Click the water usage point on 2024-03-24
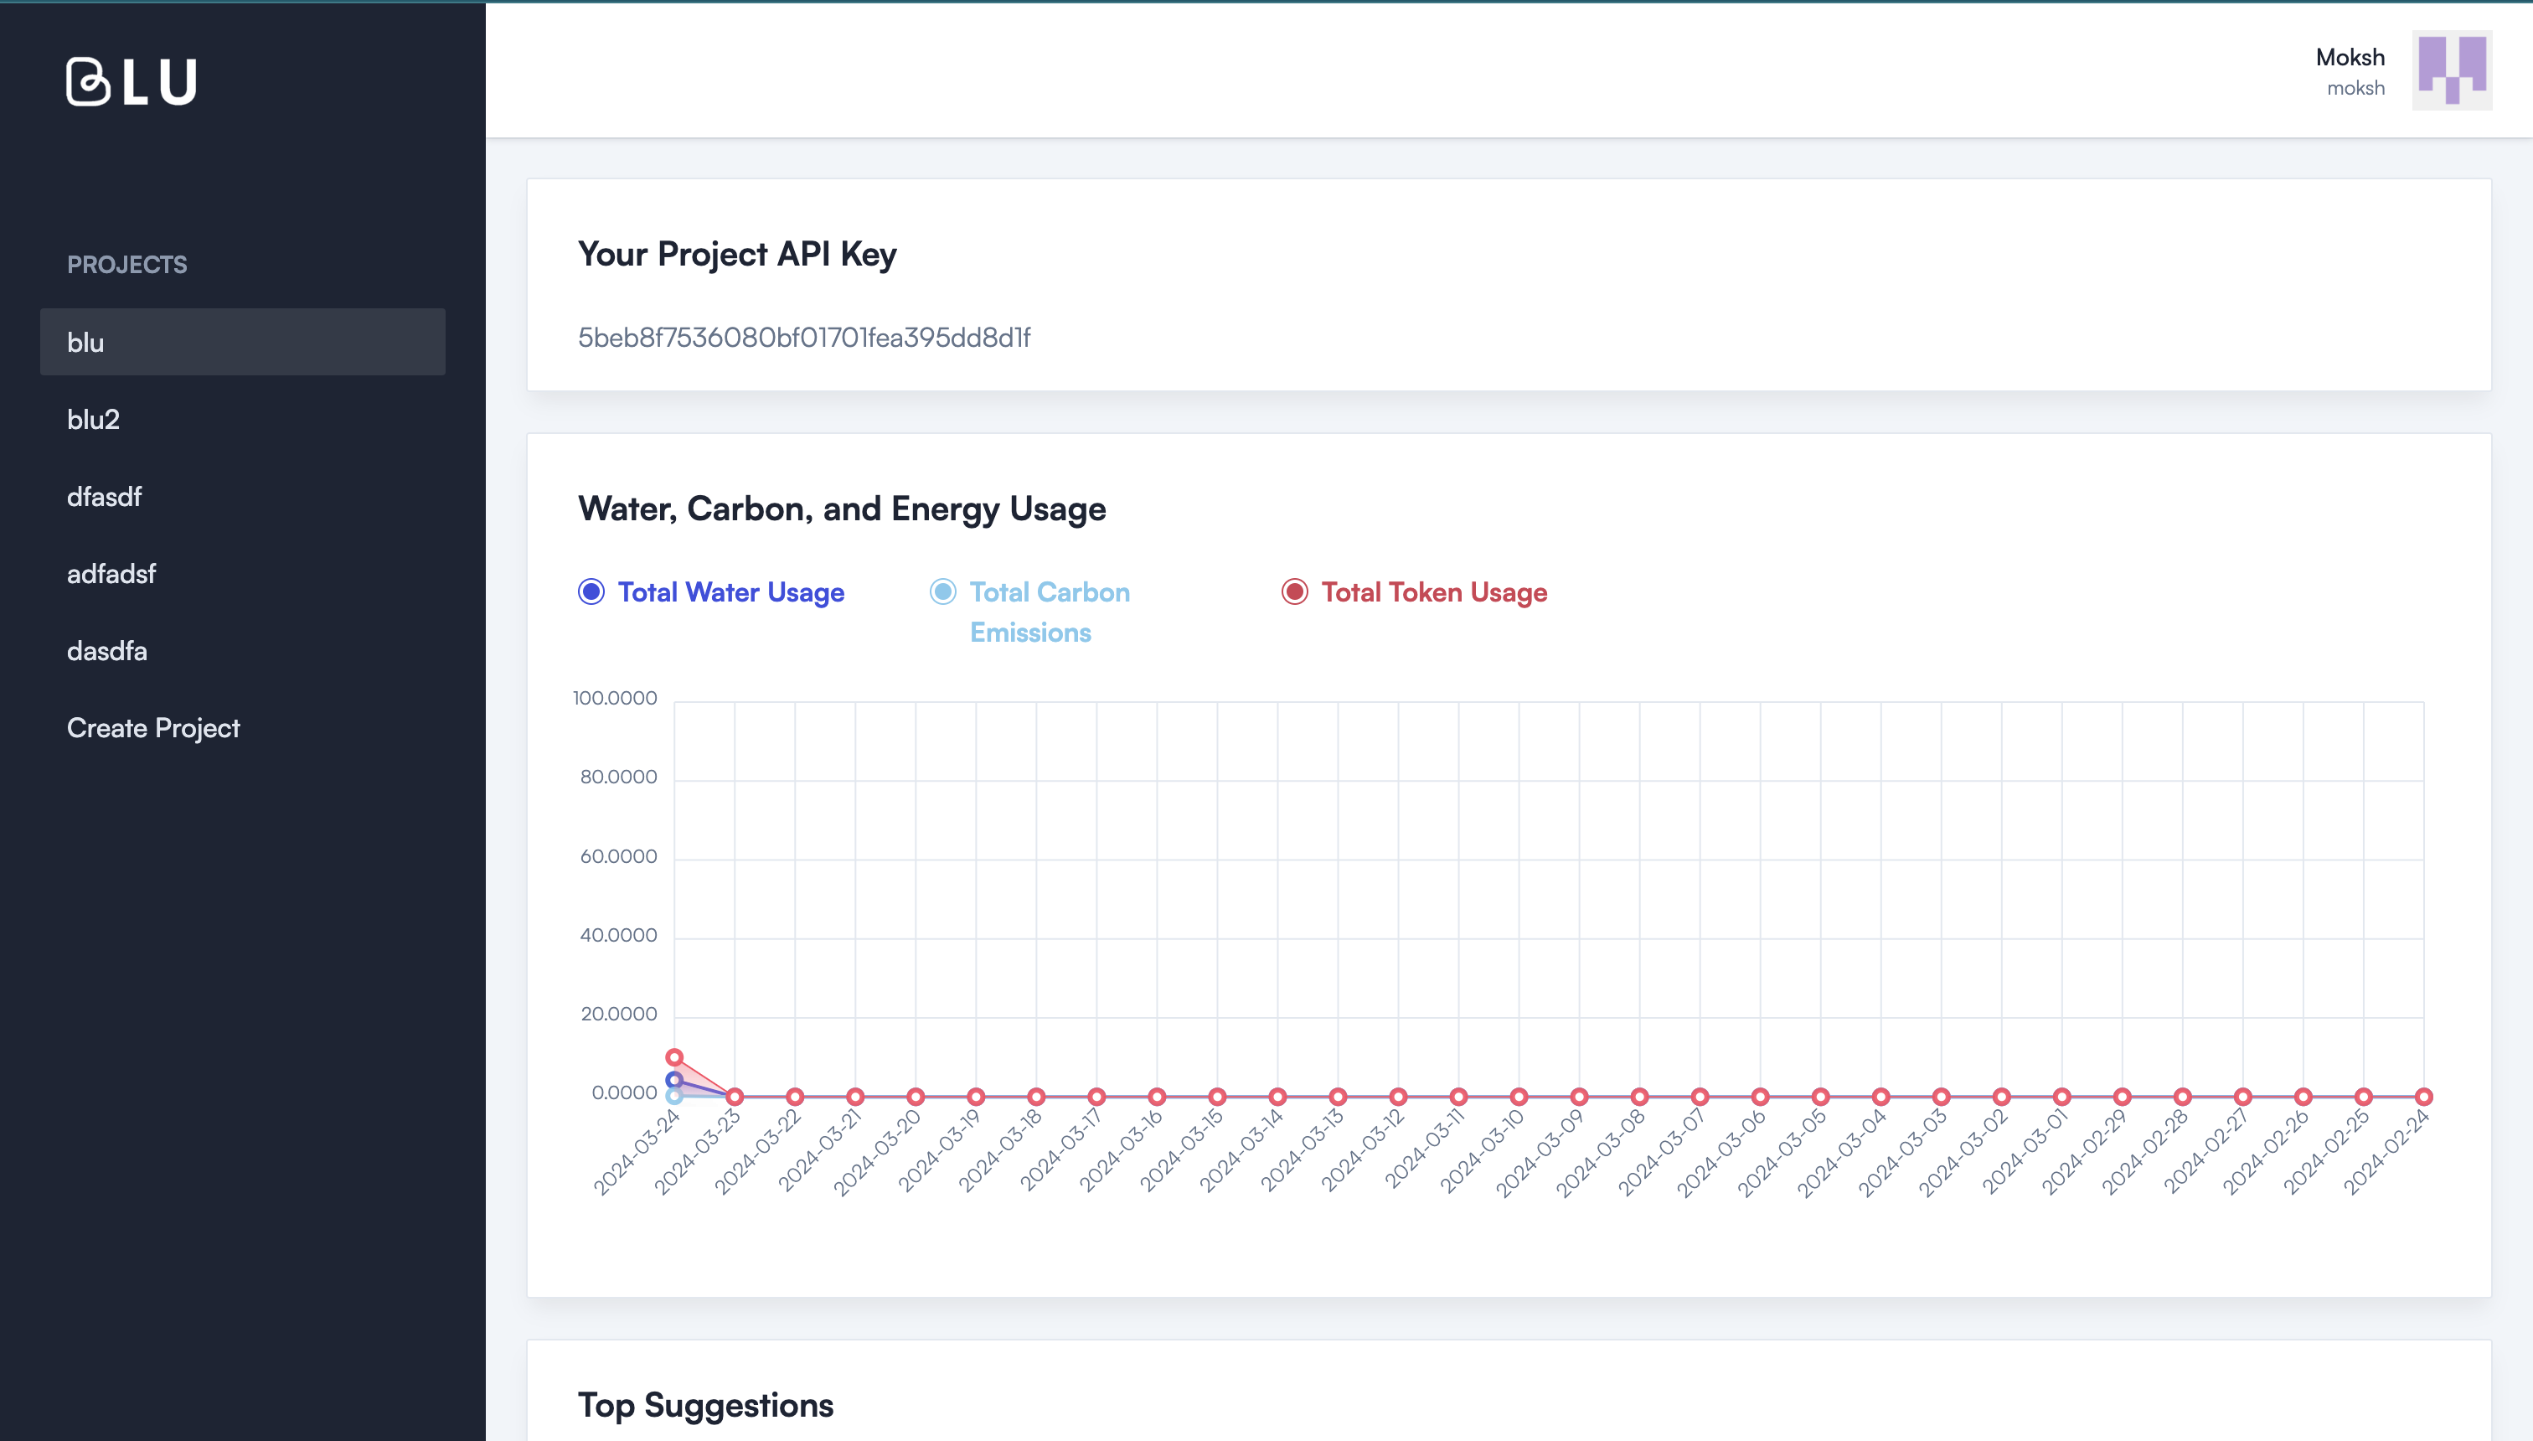 pyautogui.click(x=673, y=1080)
